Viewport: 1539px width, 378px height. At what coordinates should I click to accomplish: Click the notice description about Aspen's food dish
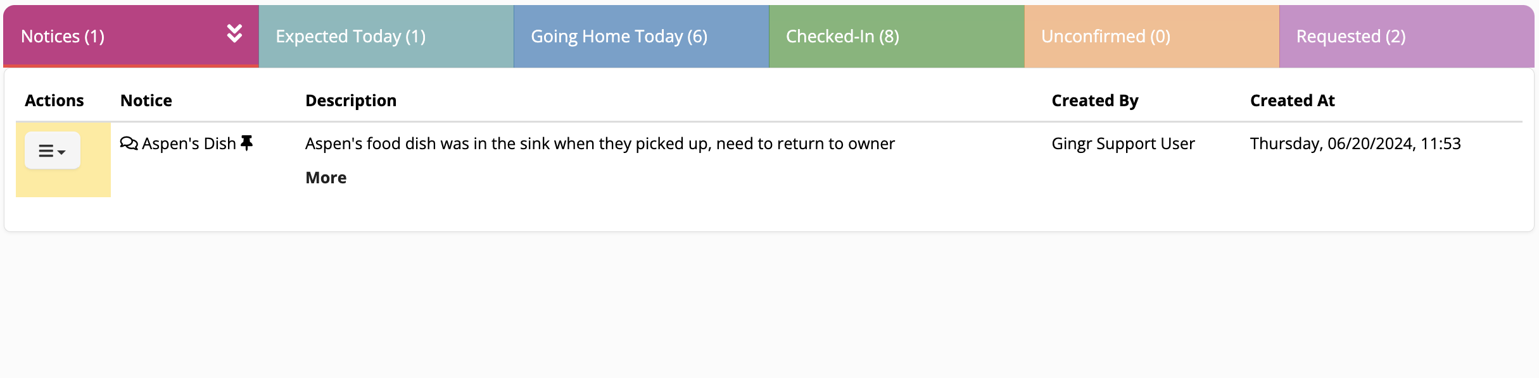pyautogui.click(x=600, y=143)
